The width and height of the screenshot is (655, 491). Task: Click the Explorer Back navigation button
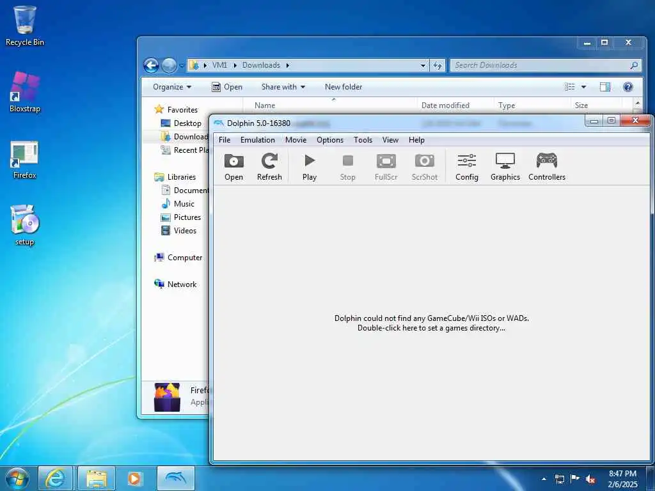tap(151, 66)
